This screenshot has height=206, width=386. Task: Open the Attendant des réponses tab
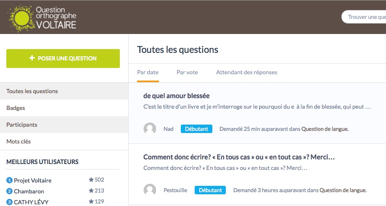point(246,72)
